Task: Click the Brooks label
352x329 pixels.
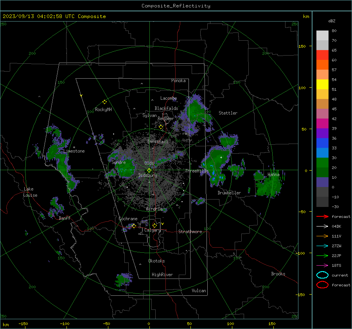Action: (278, 274)
